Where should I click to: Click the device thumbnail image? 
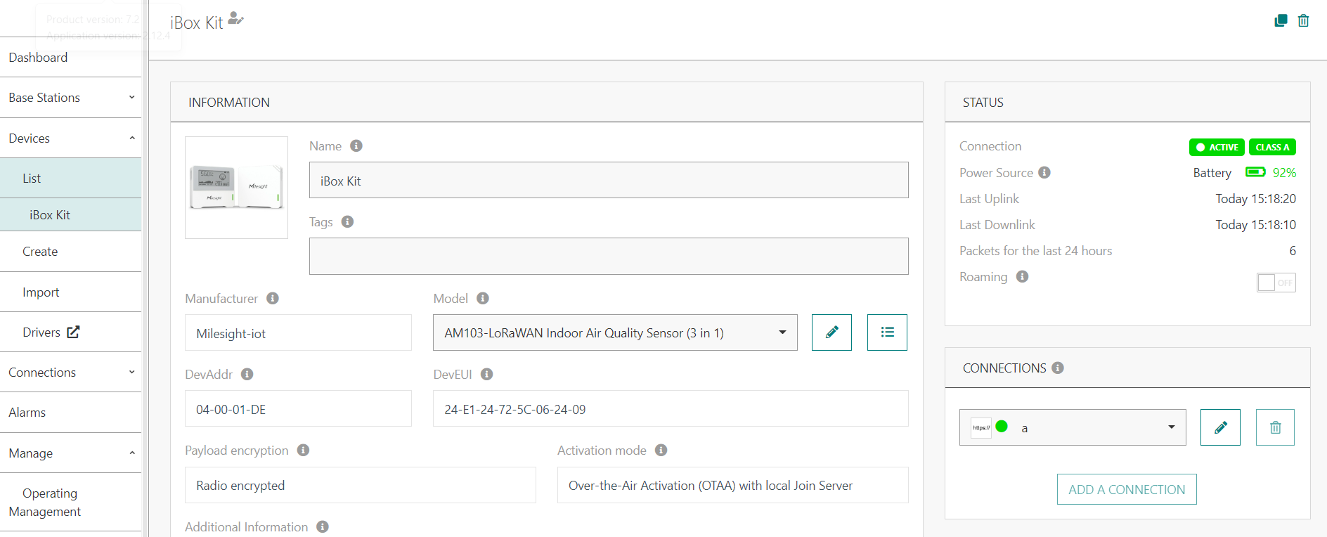236,188
